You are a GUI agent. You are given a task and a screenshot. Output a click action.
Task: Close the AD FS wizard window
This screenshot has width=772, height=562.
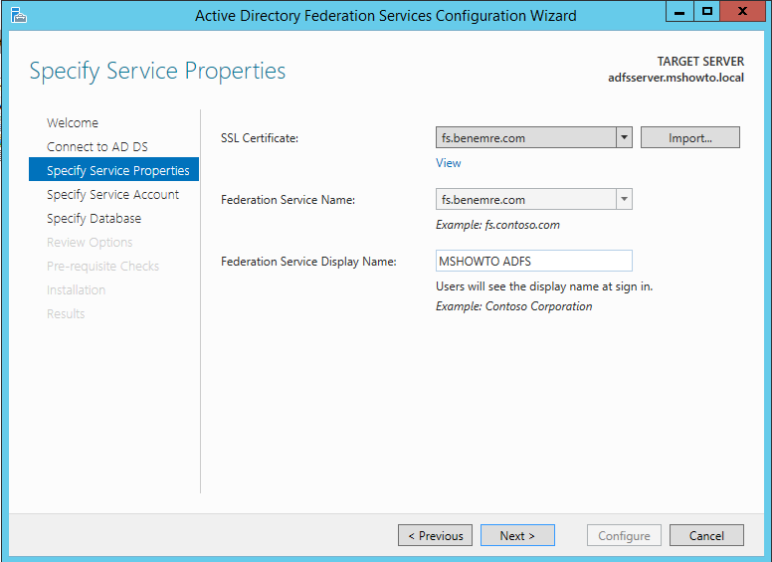coord(742,12)
